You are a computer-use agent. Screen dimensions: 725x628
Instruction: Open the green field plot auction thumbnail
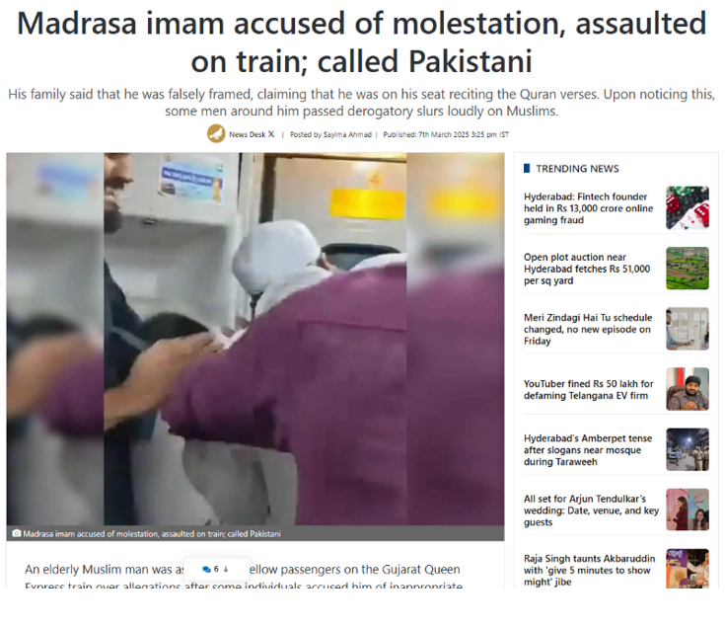(688, 269)
